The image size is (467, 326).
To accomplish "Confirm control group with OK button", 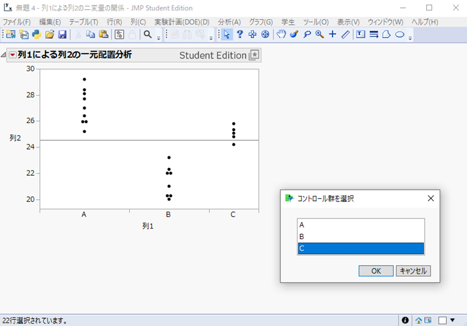I will [376, 271].
